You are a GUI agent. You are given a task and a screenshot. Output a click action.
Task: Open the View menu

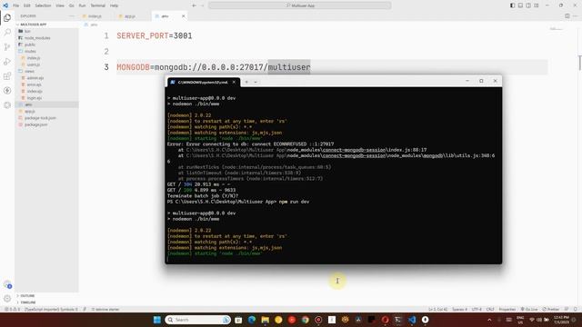(x=60, y=5)
